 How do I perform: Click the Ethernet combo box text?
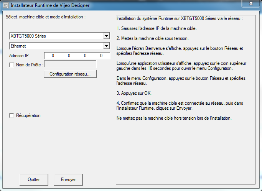point(18,46)
